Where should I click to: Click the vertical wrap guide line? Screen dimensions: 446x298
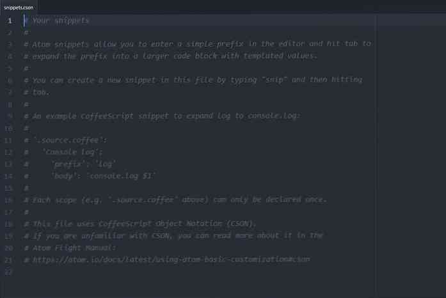pyautogui.click(x=376, y=157)
